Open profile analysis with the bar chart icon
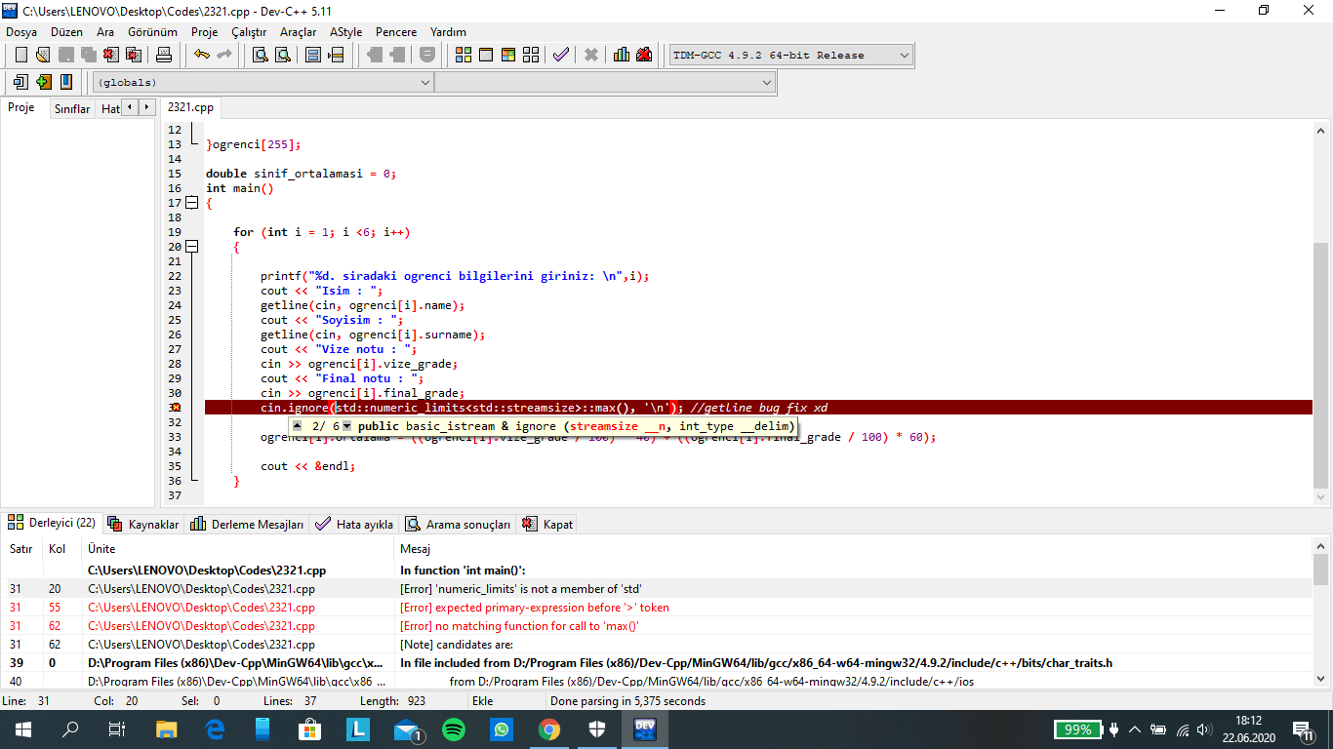1333x749 pixels. [x=622, y=55]
